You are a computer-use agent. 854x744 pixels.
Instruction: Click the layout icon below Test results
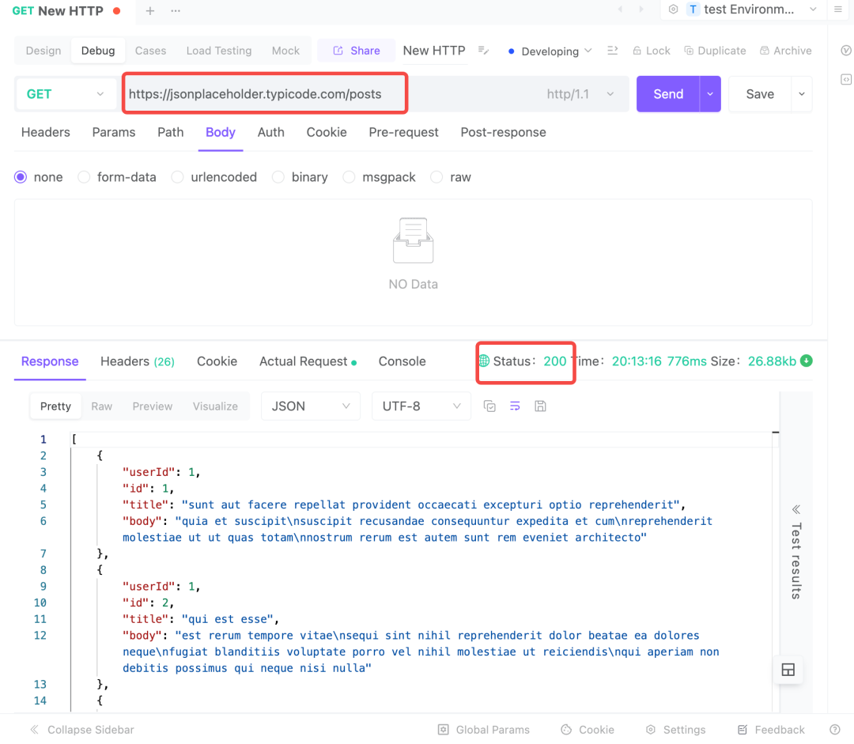coord(788,670)
